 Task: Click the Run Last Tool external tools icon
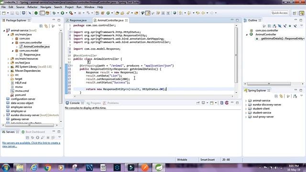pos(71,13)
